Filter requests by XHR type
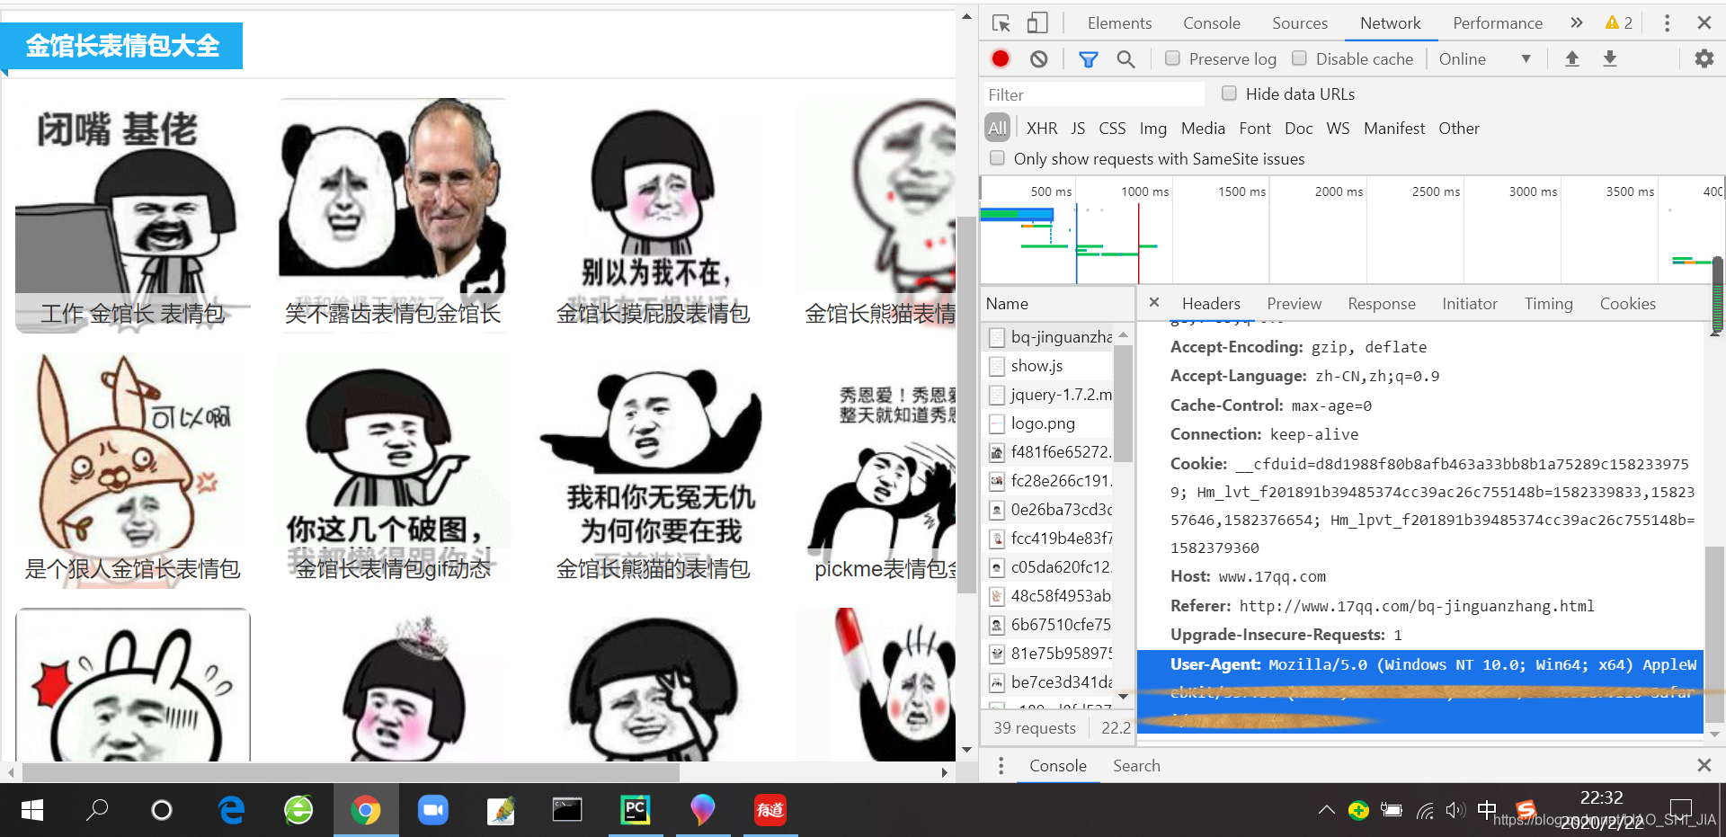 click(1041, 128)
